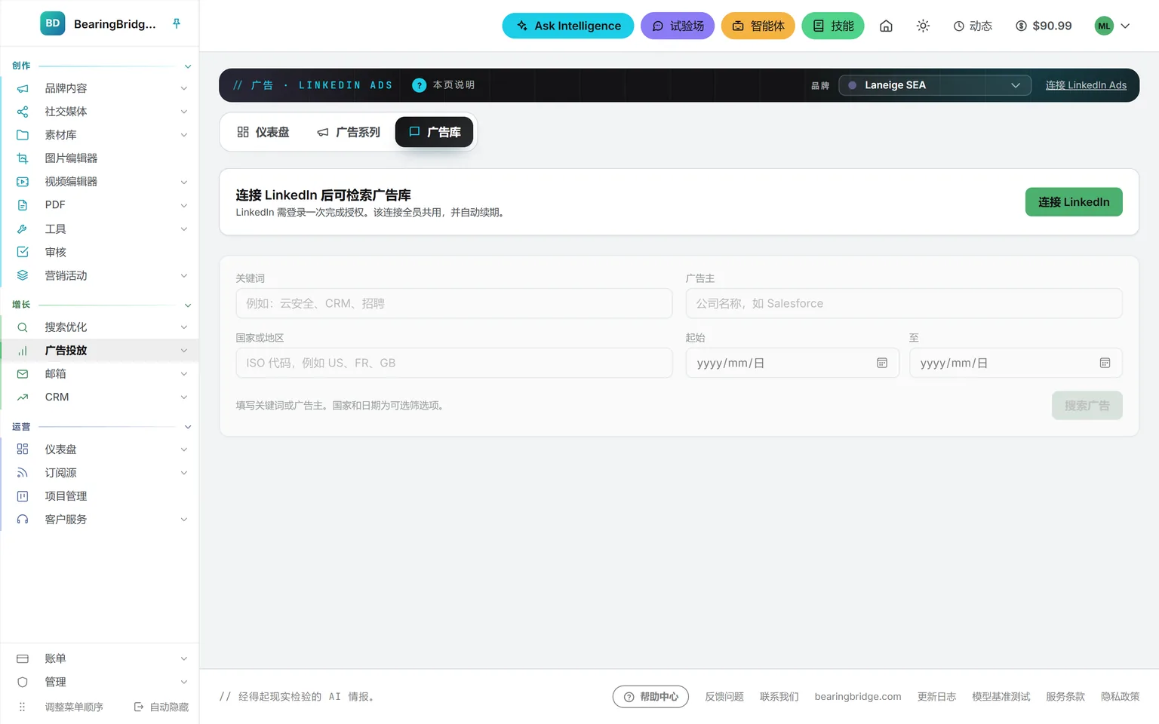Open calendar picker for 至 date

click(x=1105, y=363)
